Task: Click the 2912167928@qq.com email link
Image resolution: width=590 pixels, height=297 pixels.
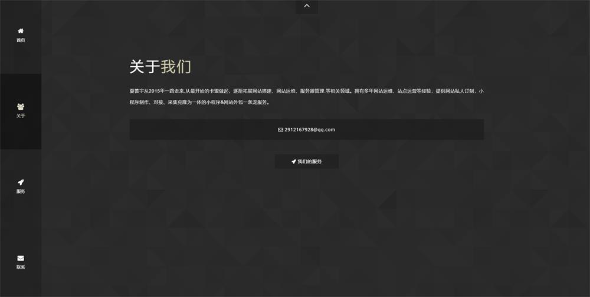Action: (x=310, y=129)
